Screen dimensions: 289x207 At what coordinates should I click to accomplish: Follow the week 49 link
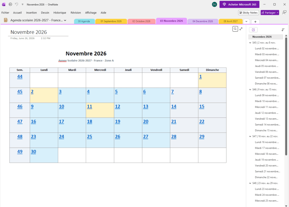(x=20, y=152)
